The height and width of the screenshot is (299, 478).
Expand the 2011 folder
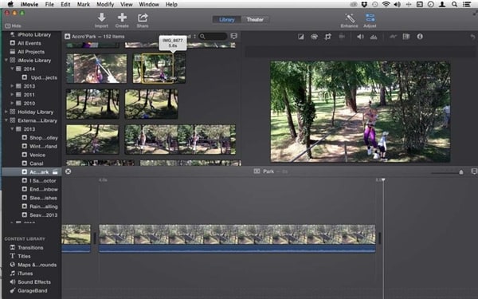coord(12,95)
